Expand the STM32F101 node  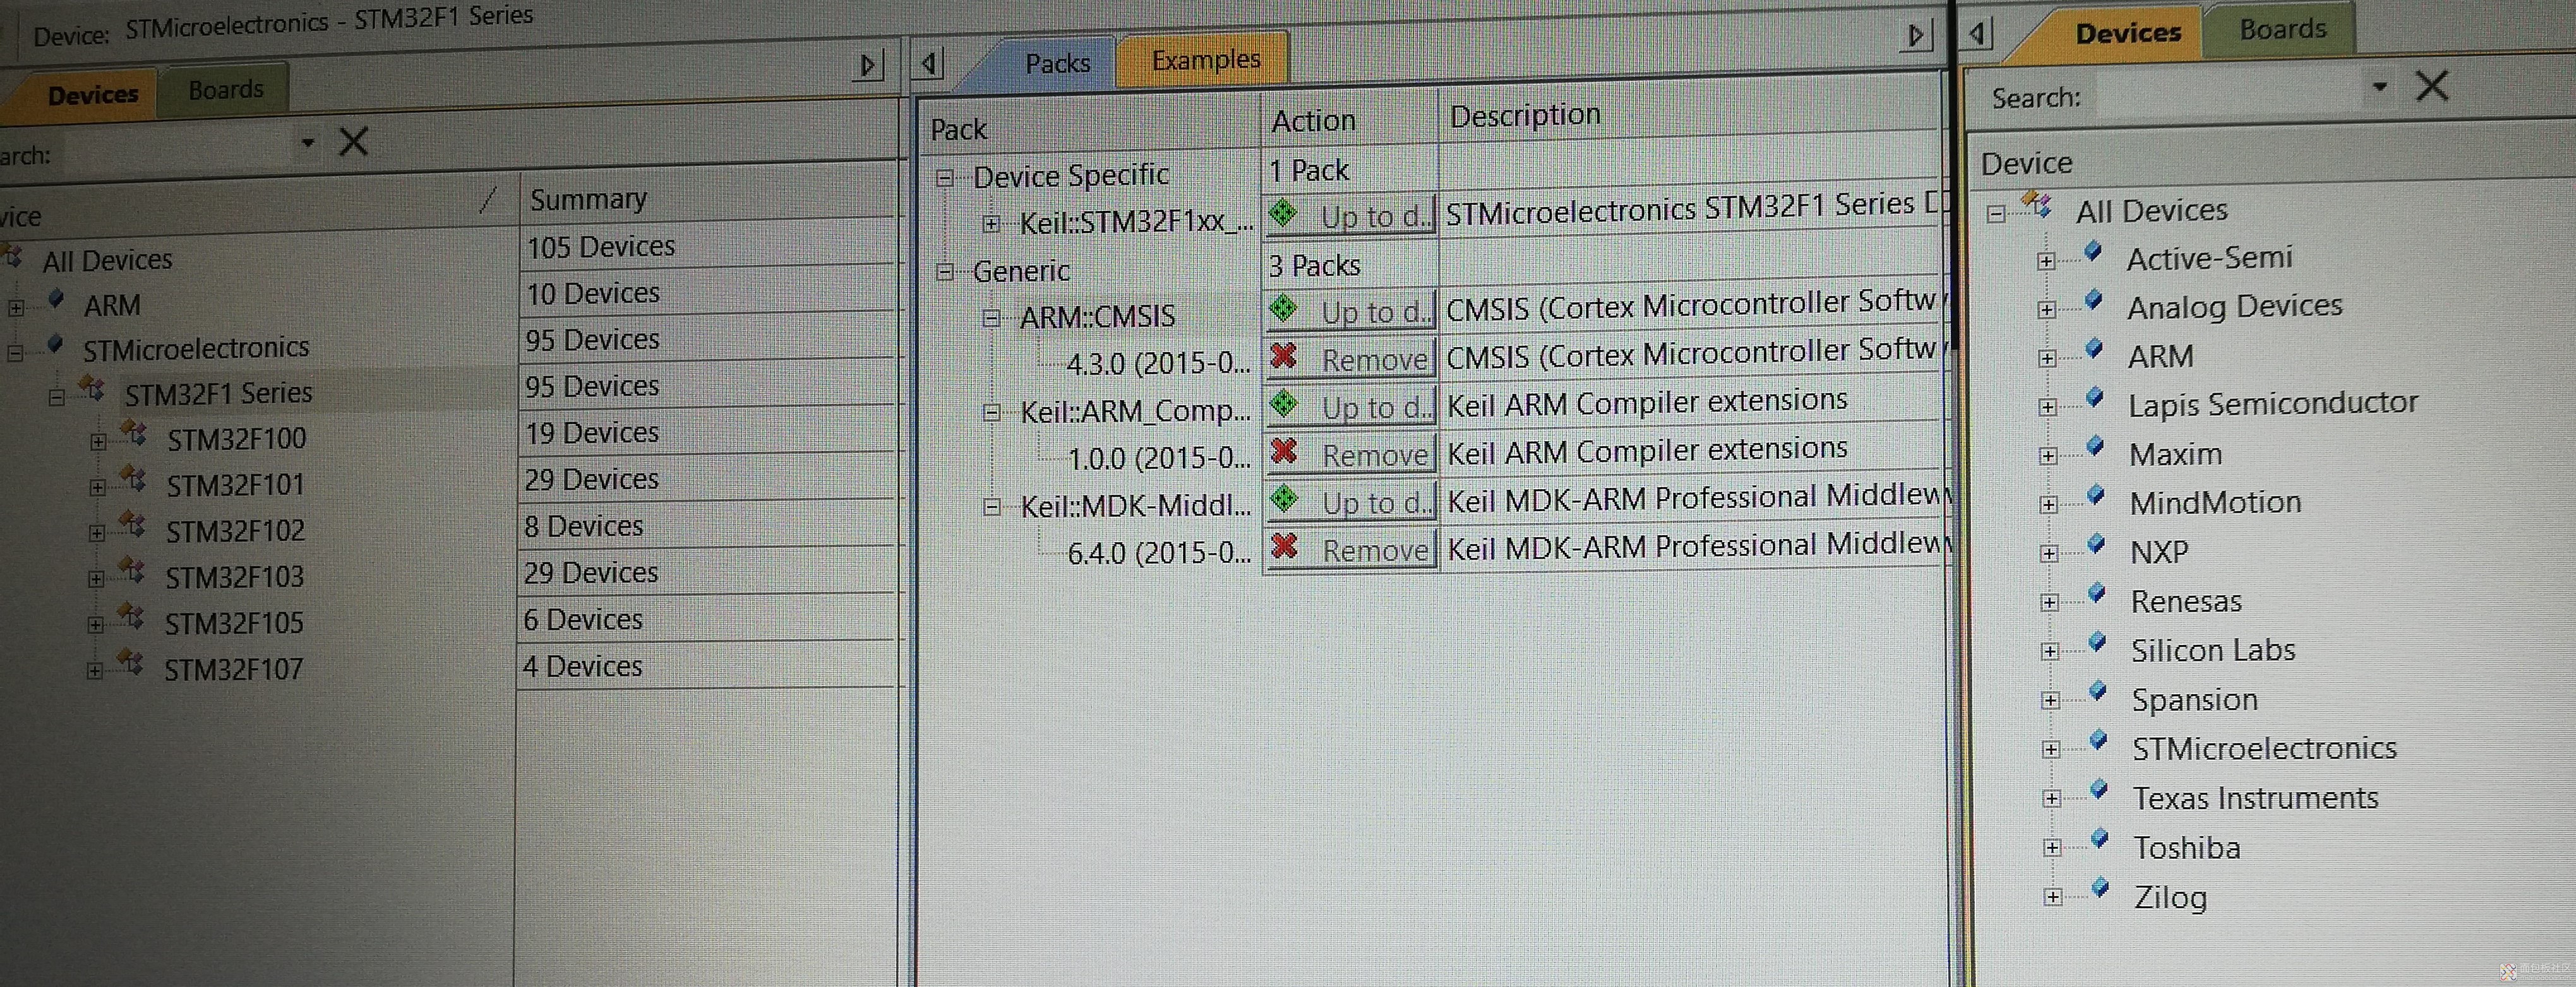coord(97,488)
